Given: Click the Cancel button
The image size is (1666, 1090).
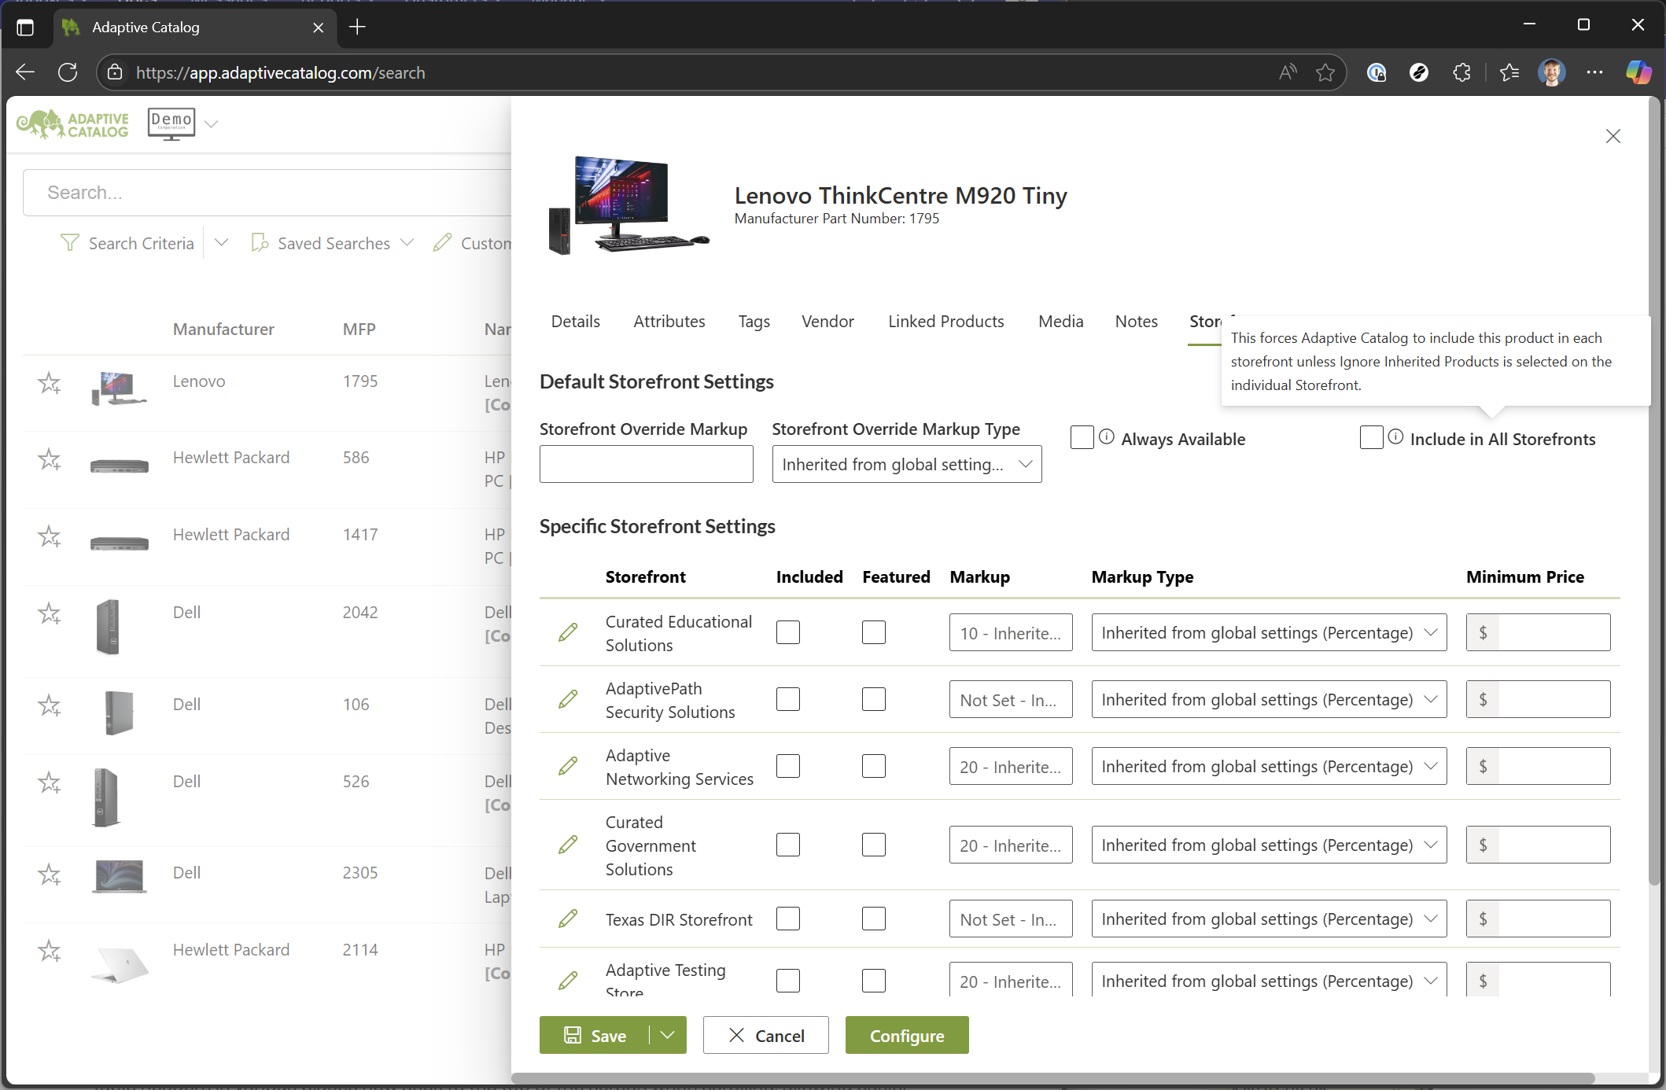Looking at the screenshot, I should [x=766, y=1035].
